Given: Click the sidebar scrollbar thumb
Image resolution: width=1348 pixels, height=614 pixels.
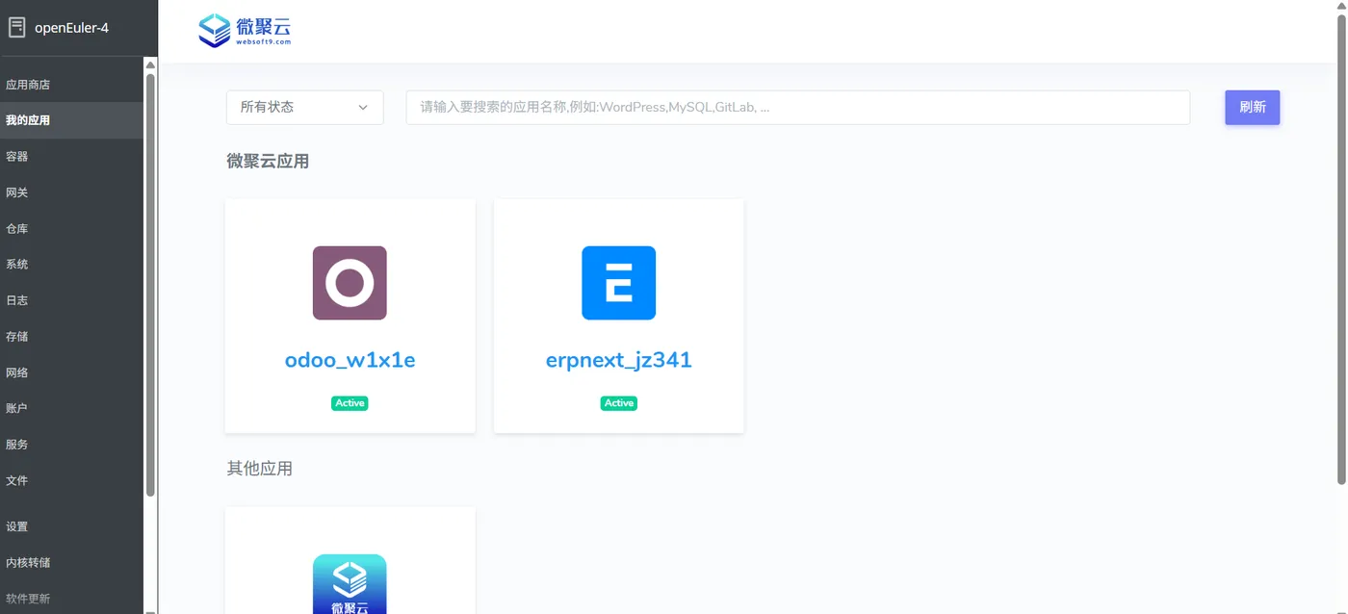Looking at the screenshot, I should point(150,285).
